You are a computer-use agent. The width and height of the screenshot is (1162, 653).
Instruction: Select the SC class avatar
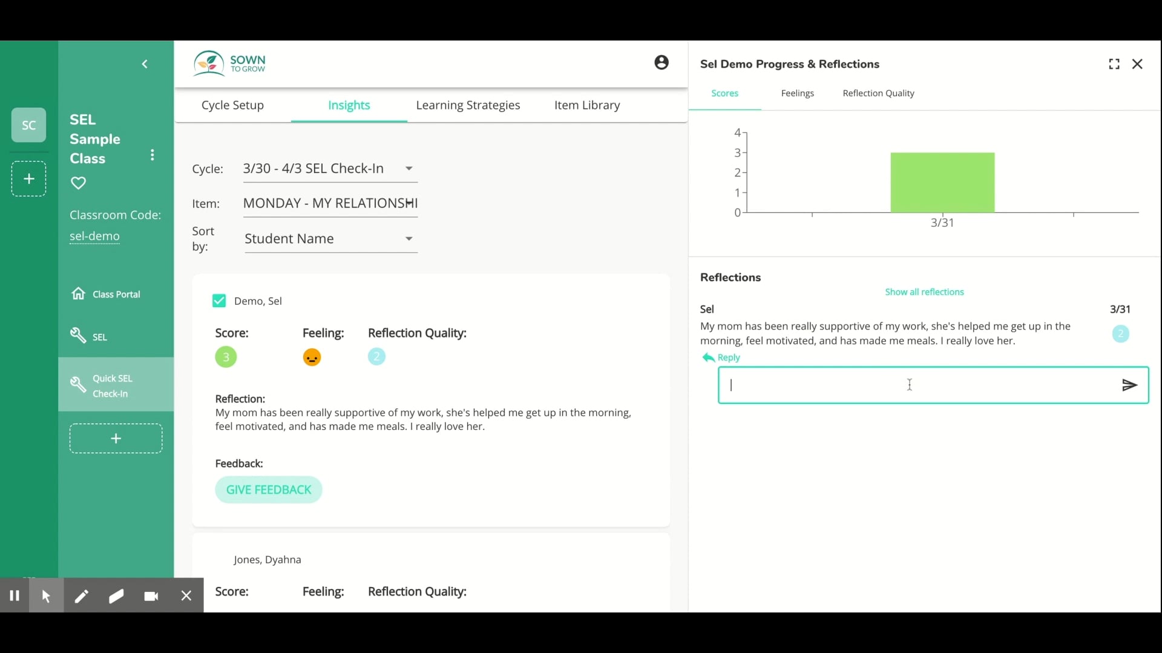[29, 125]
